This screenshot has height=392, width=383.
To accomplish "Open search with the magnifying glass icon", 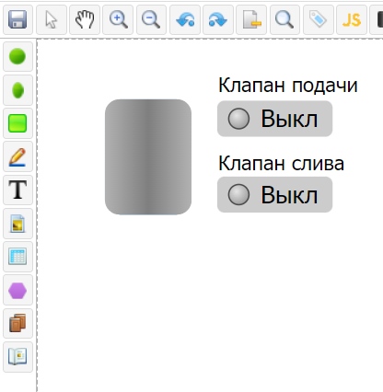I will pyautogui.click(x=284, y=19).
